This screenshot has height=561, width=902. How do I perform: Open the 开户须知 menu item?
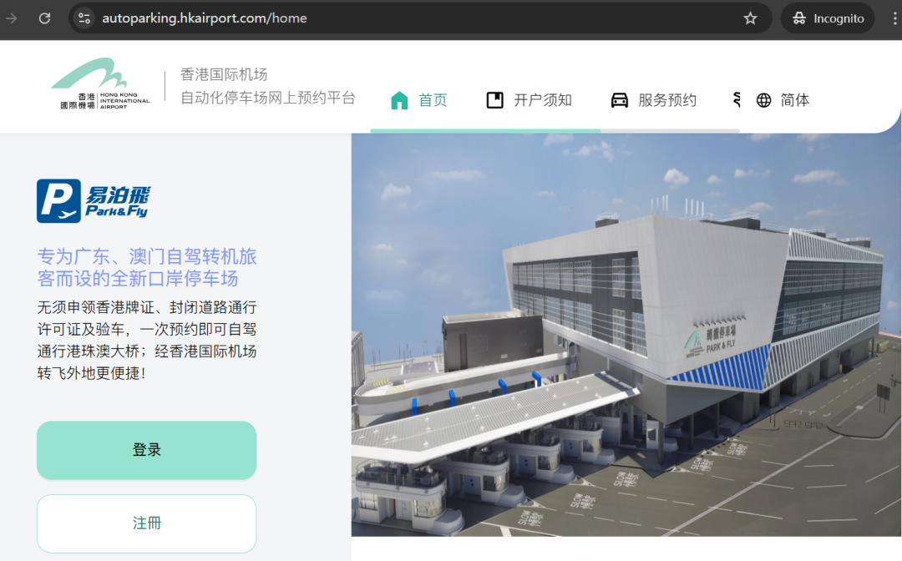pyautogui.click(x=543, y=100)
